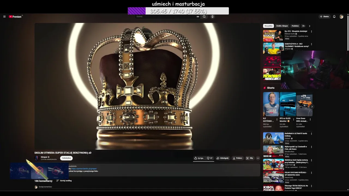Screen dimensions: 349x196
Task: Open Gimper channel avatar
Action: pyautogui.click(x=37, y=158)
